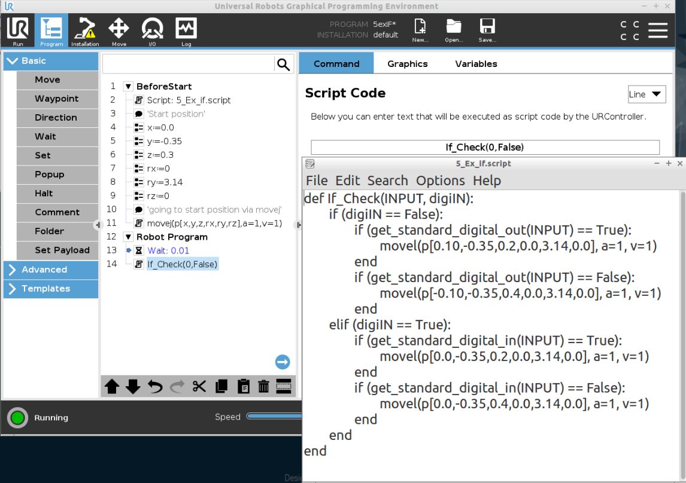Click the Save disk icon
This screenshot has width=686, height=483.
coord(487,30)
